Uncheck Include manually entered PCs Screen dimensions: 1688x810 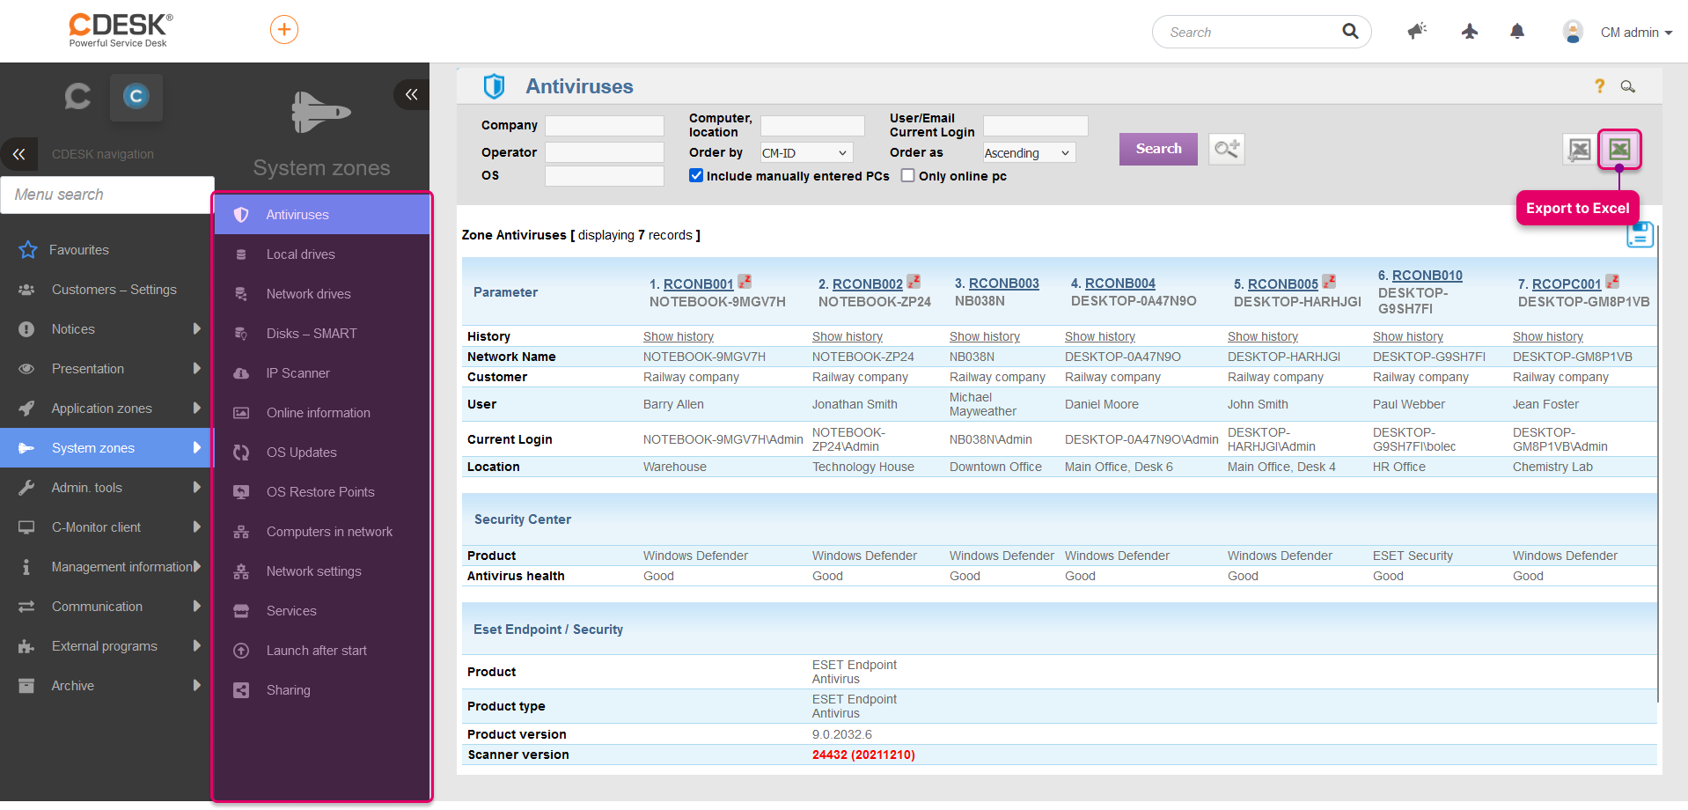click(x=696, y=176)
